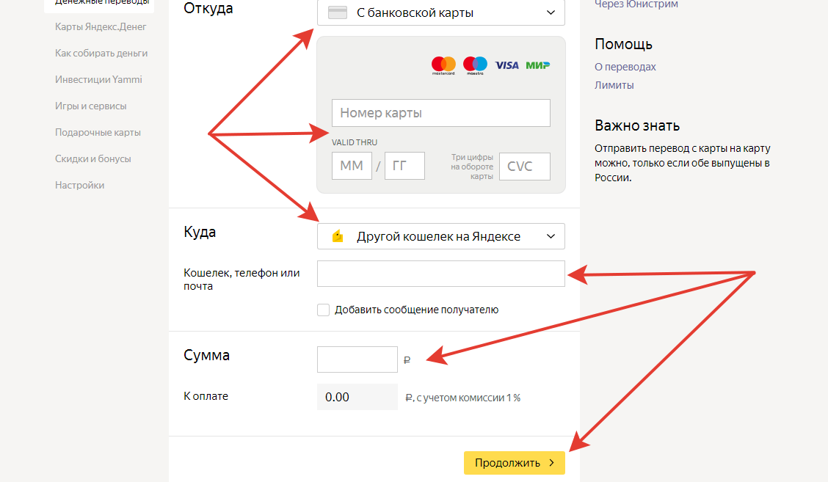828x482 pixels.
Task: Click the yellow Продолжить button
Action: point(515,462)
